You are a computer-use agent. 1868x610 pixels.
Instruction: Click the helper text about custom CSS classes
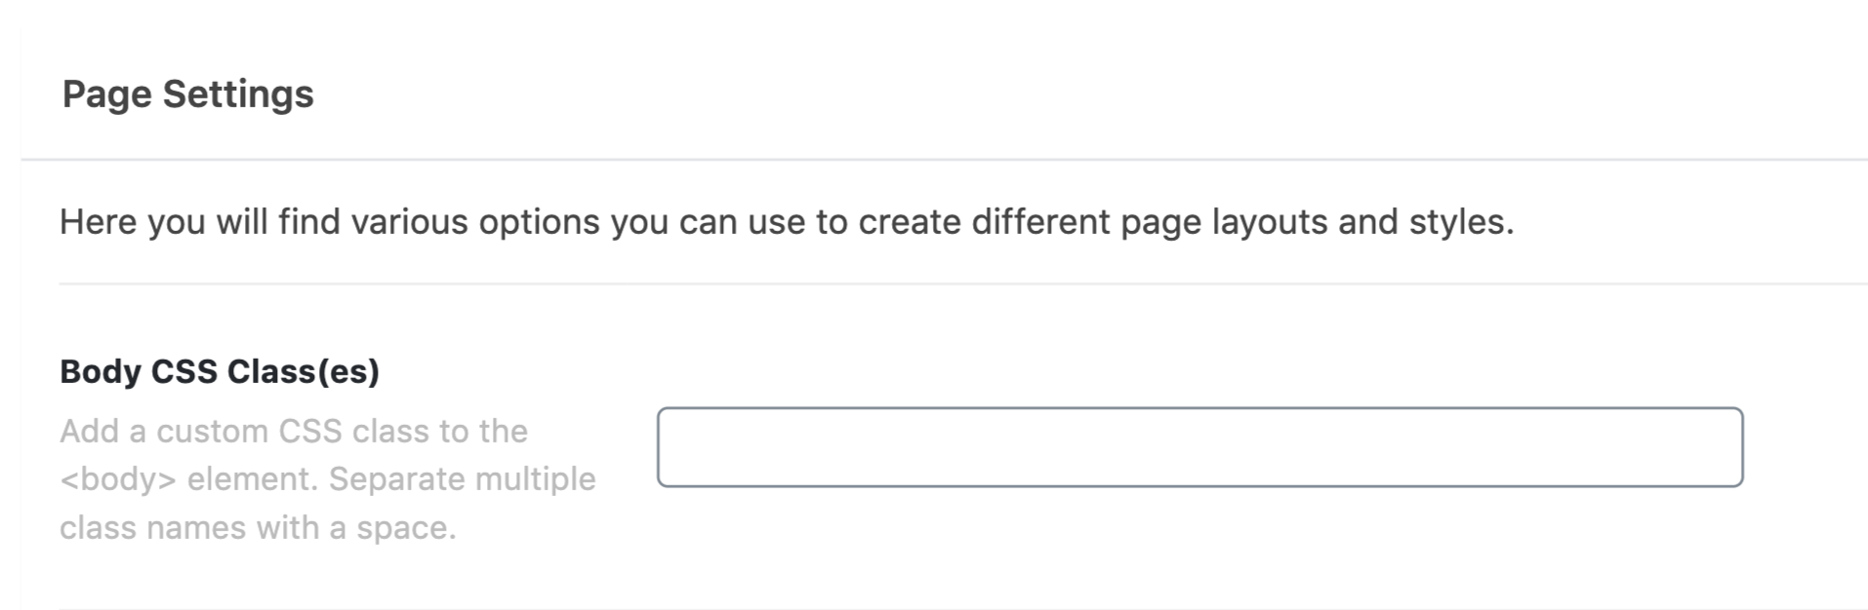click(x=329, y=478)
